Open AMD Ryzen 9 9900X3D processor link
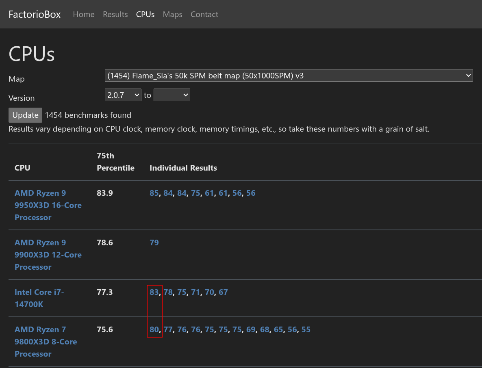This screenshot has width=482, height=368. tap(48, 255)
